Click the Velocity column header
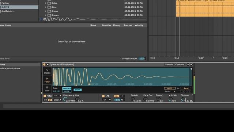234x132 pixels. click(139, 25)
